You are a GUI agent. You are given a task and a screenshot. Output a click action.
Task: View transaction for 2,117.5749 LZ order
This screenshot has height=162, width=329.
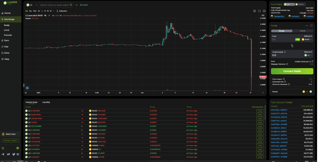(x=260, y=146)
